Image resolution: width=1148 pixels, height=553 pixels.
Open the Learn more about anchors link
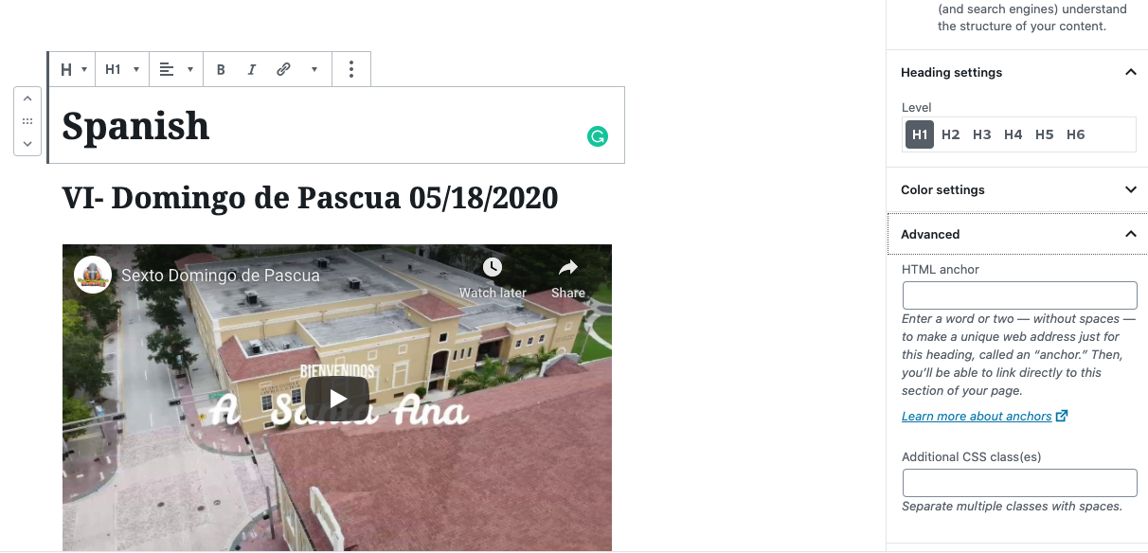click(977, 417)
